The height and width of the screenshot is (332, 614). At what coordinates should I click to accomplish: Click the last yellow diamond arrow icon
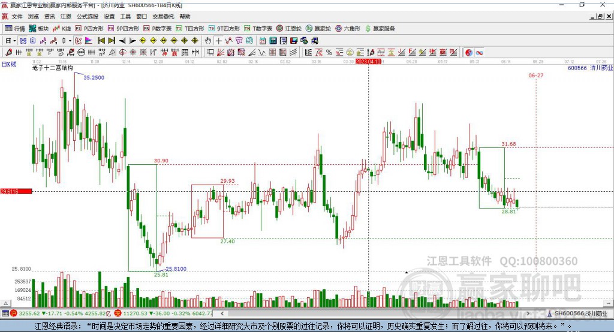pyautogui.click(x=195, y=41)
